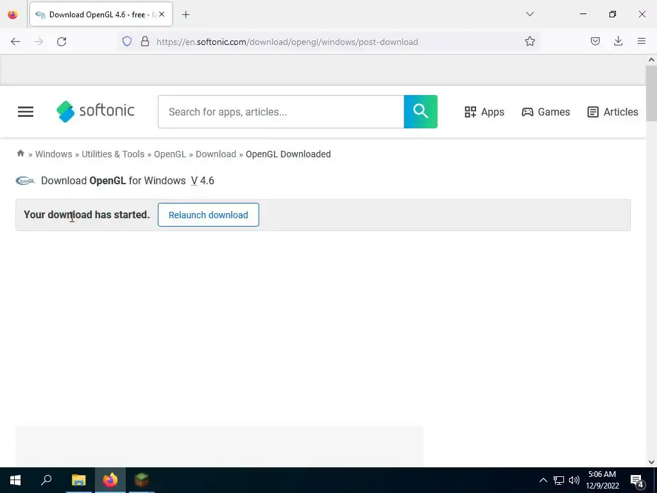
Task: Click the Softonic search magnifier button
Action: (x=421, y=112)
